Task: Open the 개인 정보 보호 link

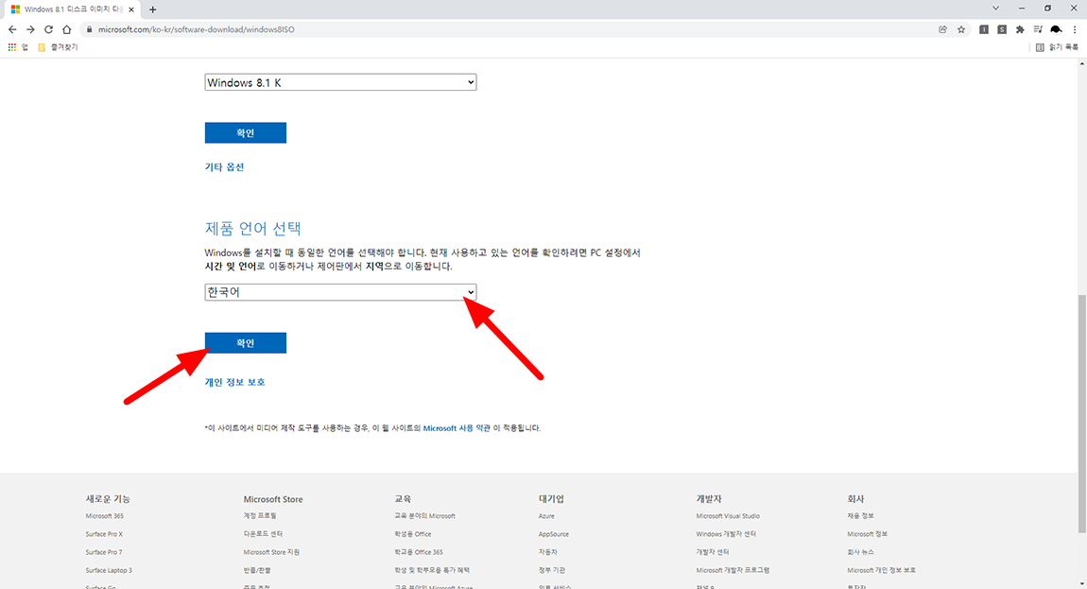Action: tap(234, 382)
